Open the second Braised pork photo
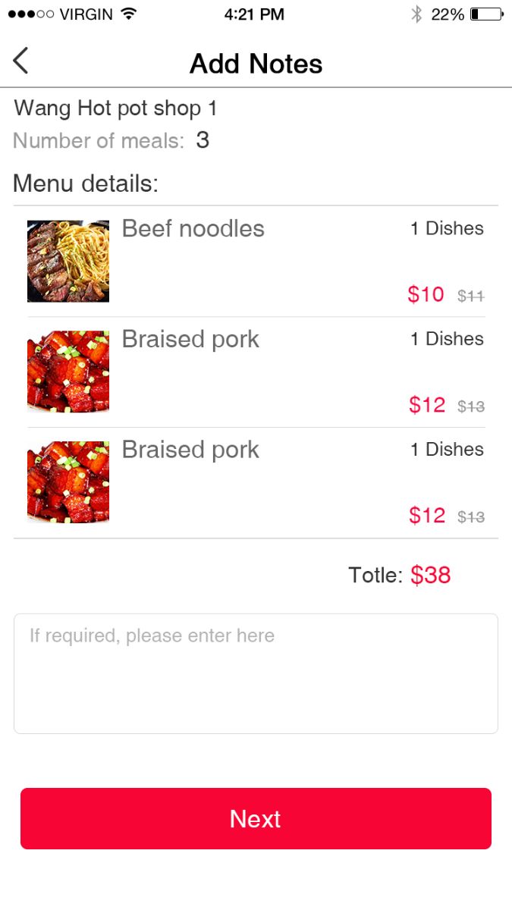Image resolution: width=512 pixels, height=910 pixels. tap(68, 482)
